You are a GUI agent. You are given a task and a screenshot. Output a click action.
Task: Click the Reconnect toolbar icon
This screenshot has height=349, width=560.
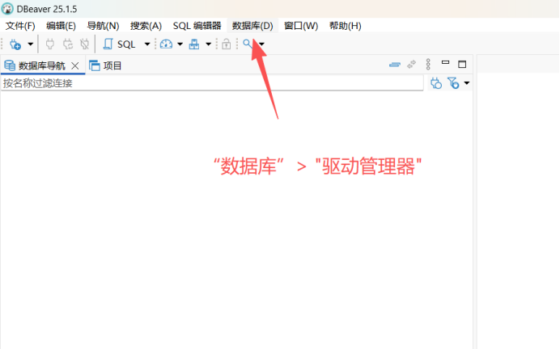[x=67, y=44]
